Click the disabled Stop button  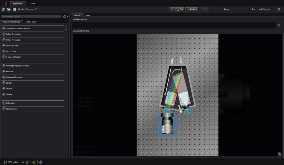pos(204,9)
